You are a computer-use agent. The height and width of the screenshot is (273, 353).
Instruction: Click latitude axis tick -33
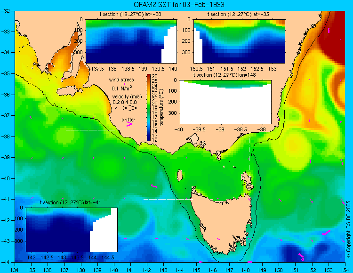(5, 32)
